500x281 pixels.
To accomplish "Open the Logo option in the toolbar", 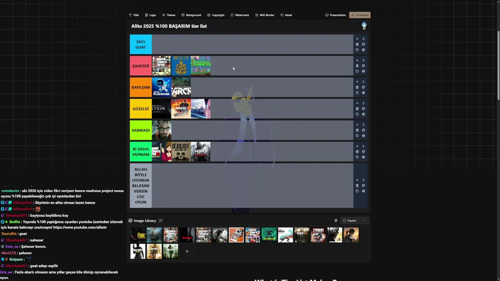I will [x=150, y=15].
